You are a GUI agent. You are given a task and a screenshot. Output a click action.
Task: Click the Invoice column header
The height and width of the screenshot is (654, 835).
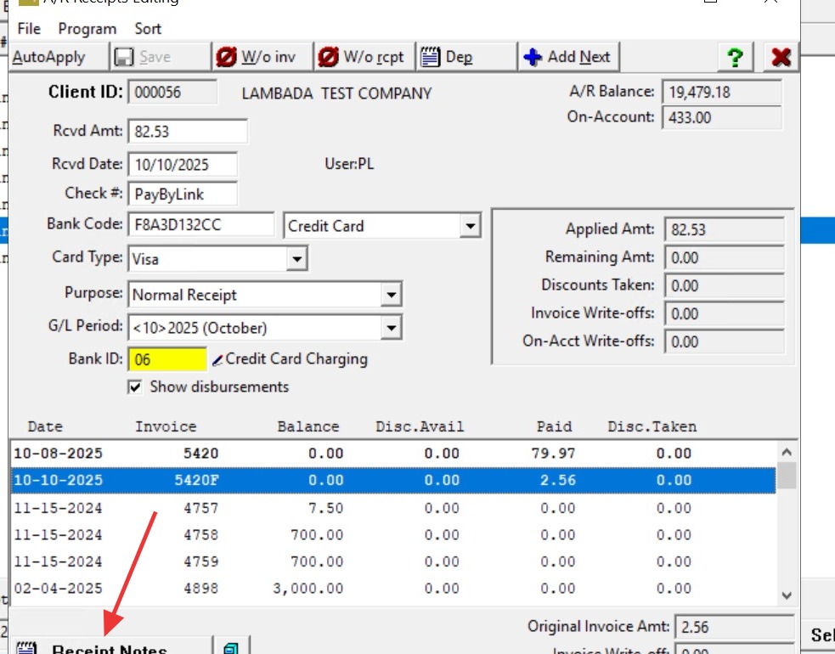[x=166, y=426]
